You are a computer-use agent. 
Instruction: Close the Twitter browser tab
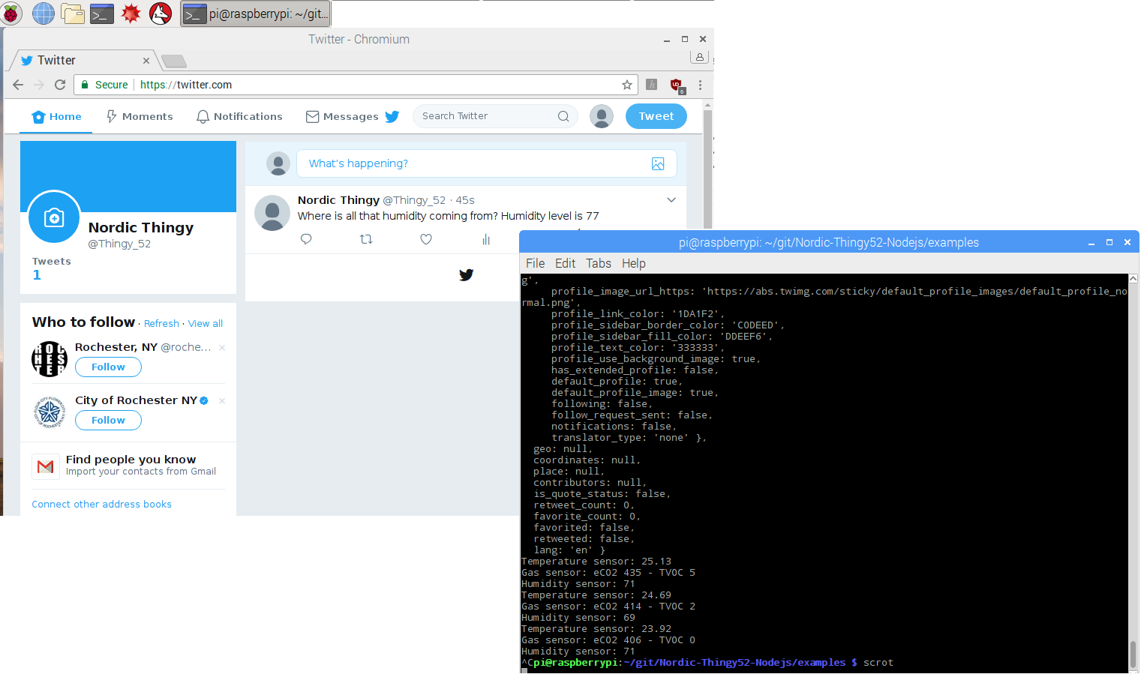point(146,61)
